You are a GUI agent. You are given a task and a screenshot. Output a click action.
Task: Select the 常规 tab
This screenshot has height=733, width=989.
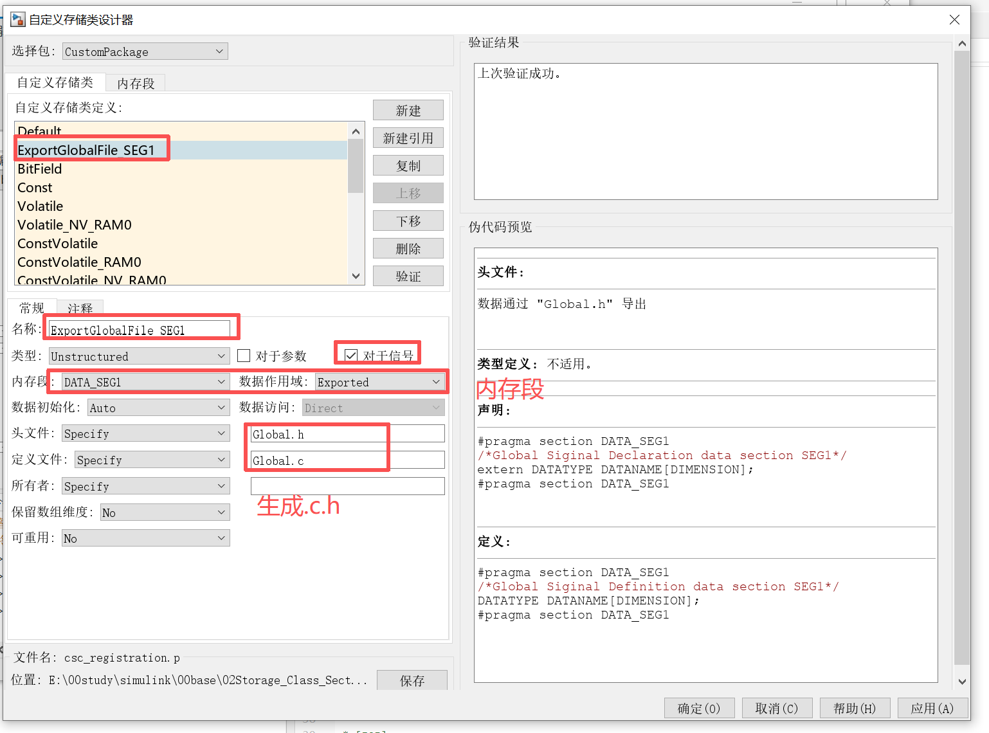32,308
